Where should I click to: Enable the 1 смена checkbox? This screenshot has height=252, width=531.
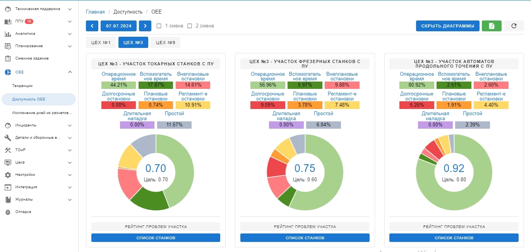(159, 26)
